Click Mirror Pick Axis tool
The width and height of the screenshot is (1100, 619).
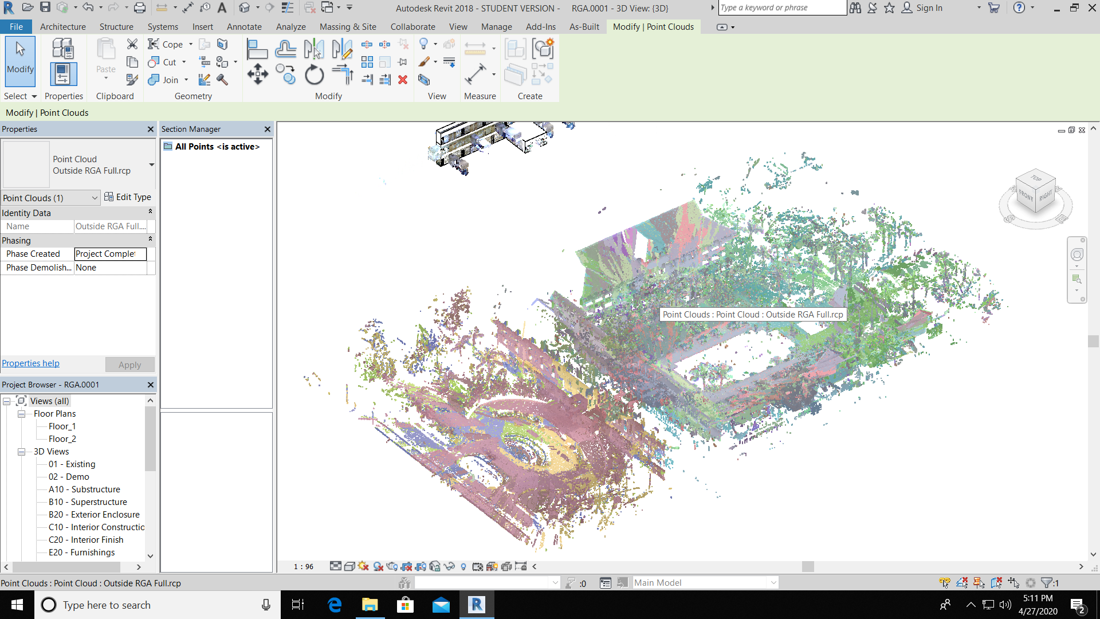pos(313,50)
